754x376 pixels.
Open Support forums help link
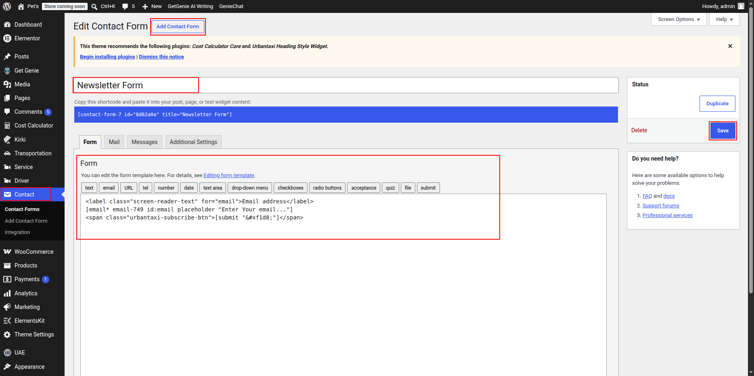coord(661,206)
